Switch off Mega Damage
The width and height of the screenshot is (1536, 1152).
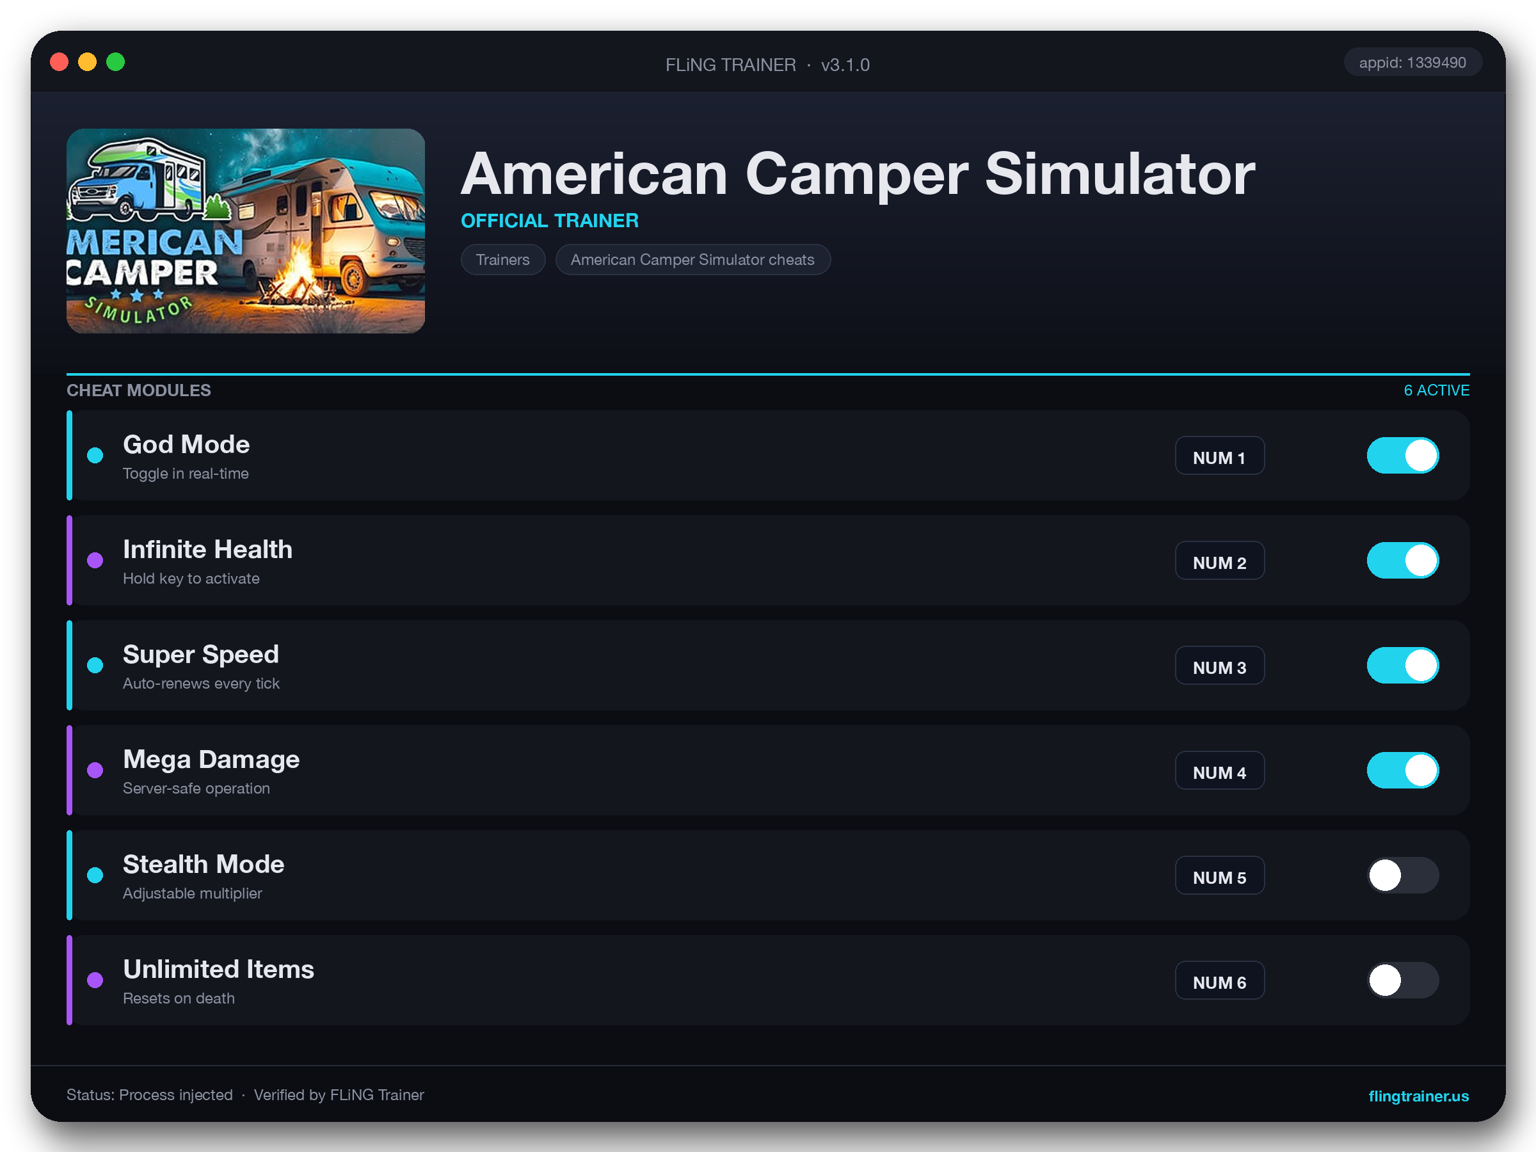[x=1403, y=770]
